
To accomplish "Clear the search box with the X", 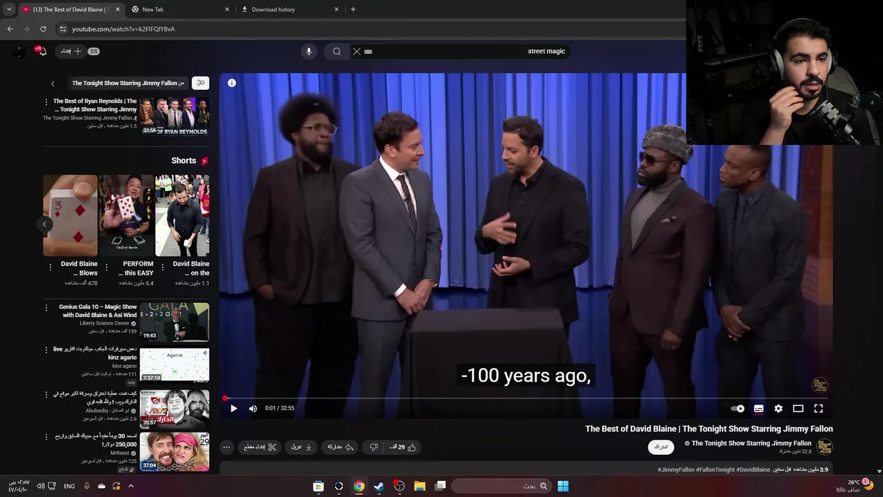I will tap(357, 51).
